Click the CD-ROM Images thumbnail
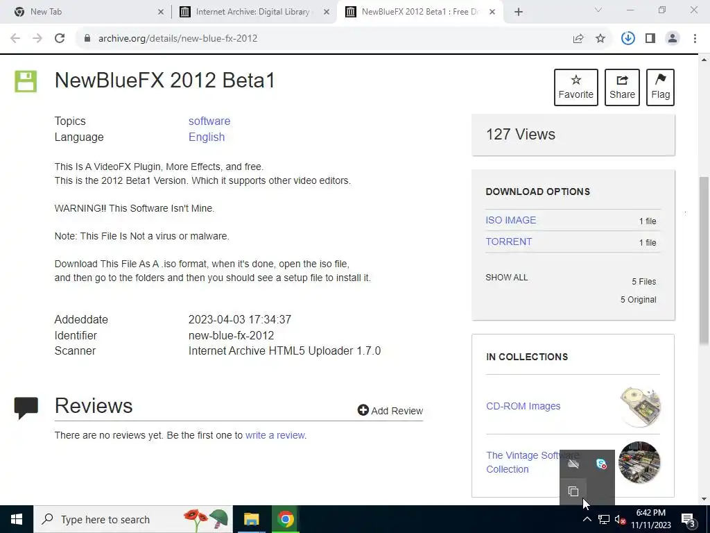 click(x=640, y=407)
